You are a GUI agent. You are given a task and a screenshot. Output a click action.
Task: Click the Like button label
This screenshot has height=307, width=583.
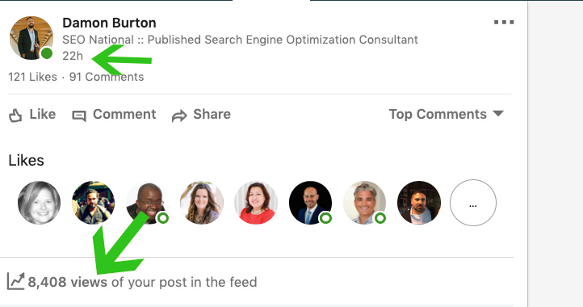point(43,114)
